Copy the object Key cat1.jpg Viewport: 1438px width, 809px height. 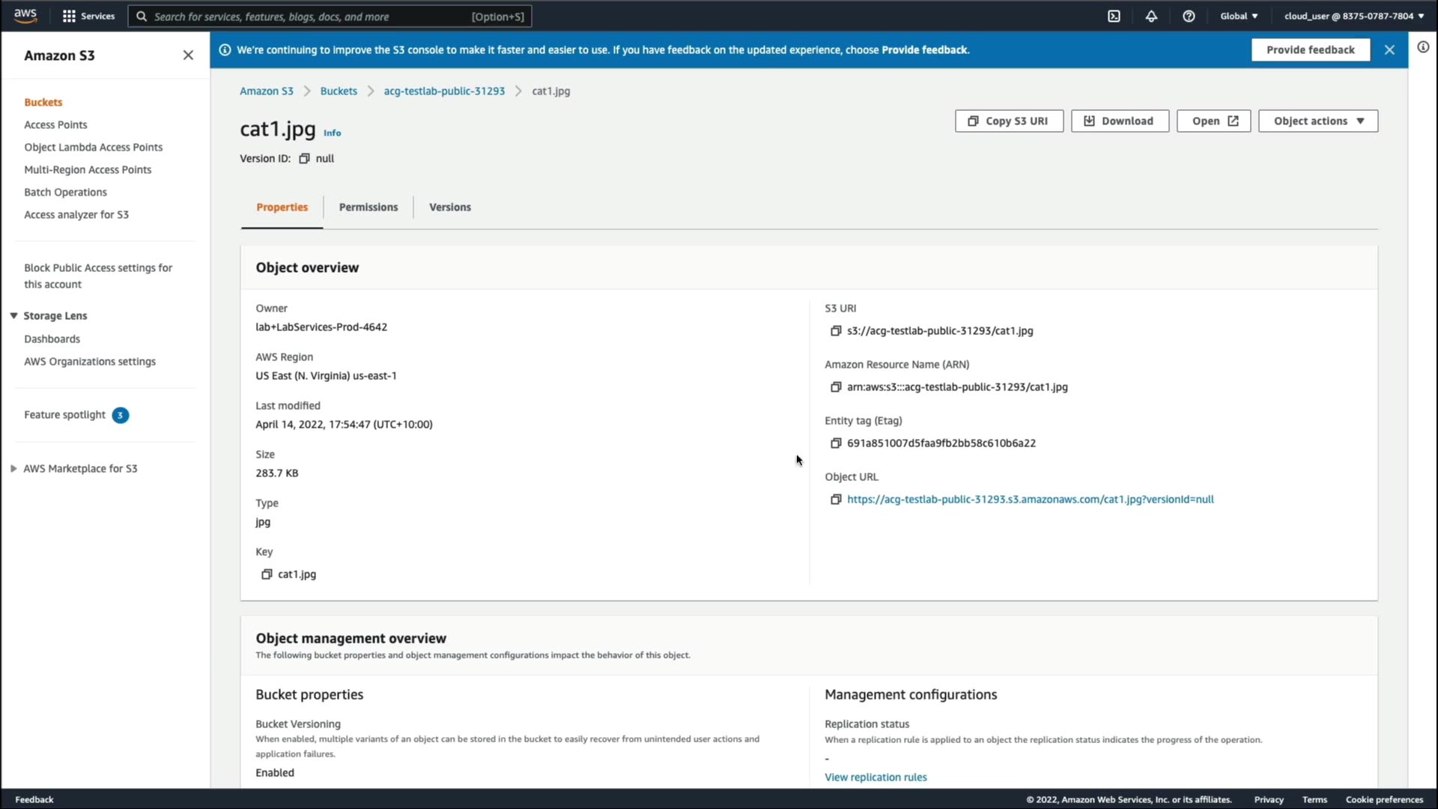point(266,574)
